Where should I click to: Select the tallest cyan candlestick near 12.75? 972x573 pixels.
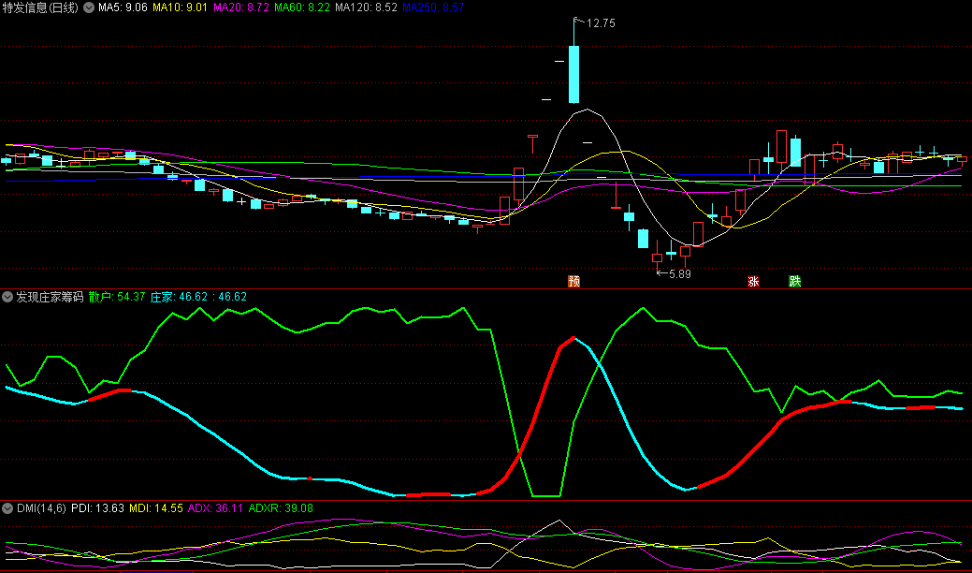coord(573,73)
